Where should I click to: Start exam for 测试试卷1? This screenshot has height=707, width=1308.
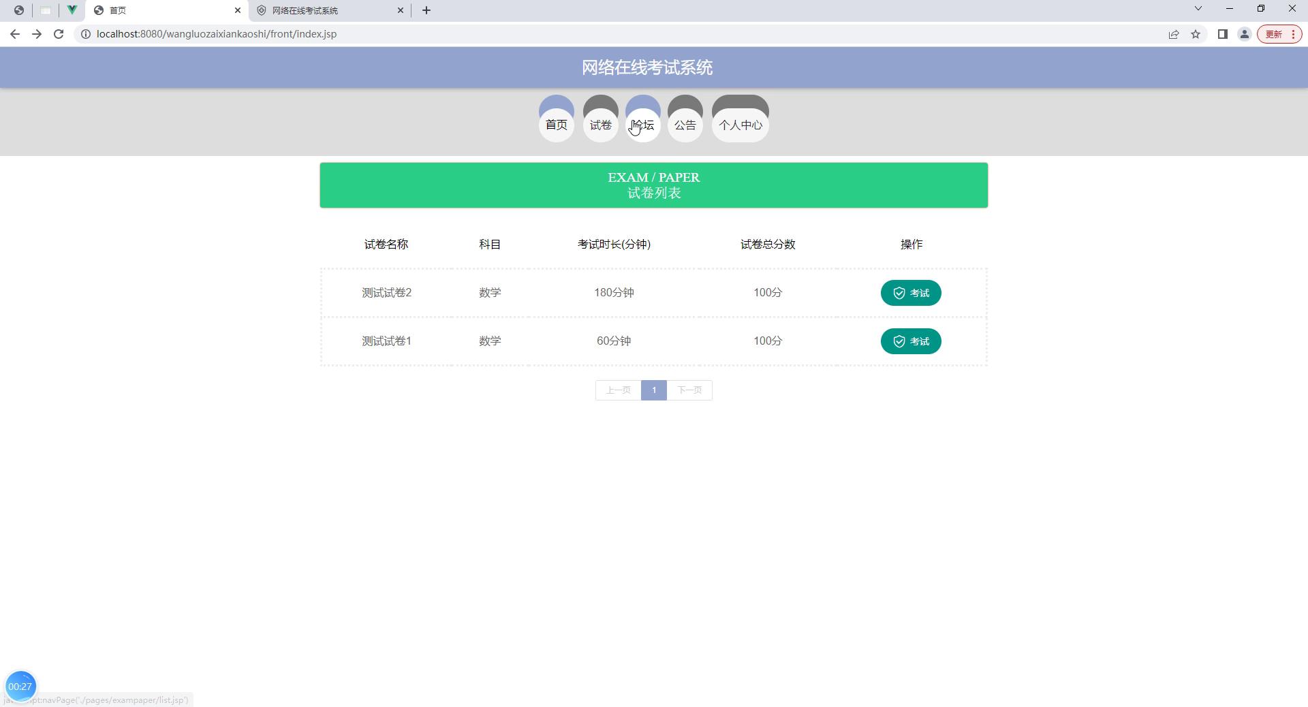(x=911, y=341)
